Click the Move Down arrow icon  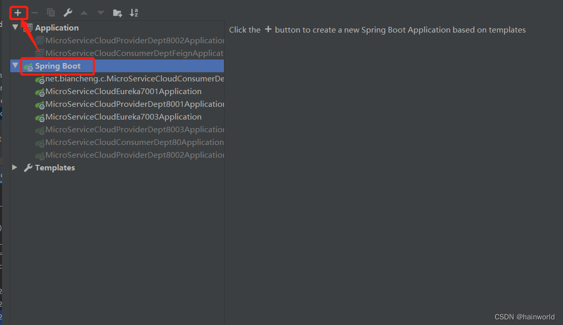(x=101, y=13)
